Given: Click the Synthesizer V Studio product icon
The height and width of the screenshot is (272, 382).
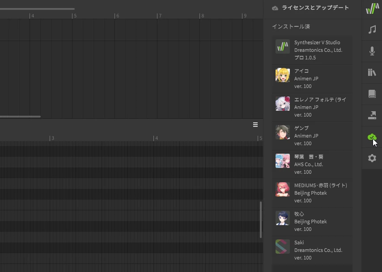Looking at the screenshot, I should pyautogui.click(x=283, y=46).
